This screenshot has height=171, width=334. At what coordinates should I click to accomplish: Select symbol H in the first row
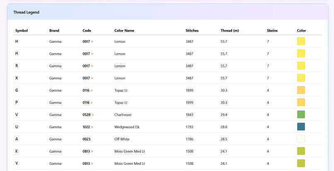17,41
